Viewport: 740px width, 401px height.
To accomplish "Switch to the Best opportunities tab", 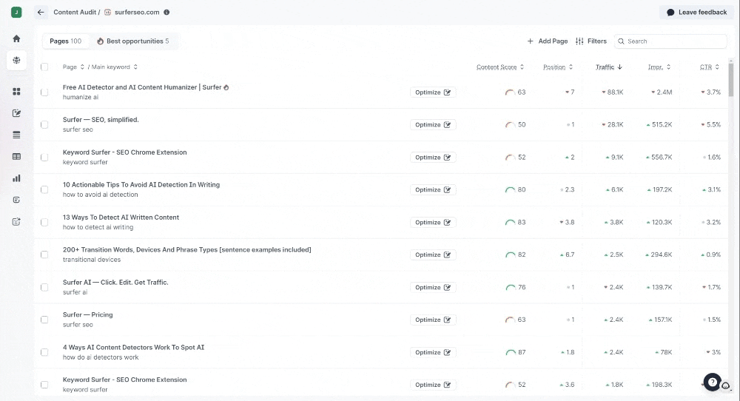I will coord(133,41).
